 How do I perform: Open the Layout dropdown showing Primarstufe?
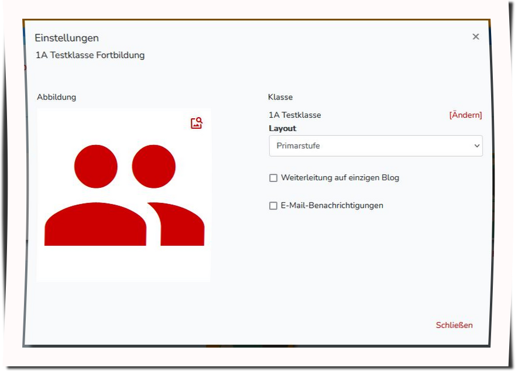[x=375, y=146]
